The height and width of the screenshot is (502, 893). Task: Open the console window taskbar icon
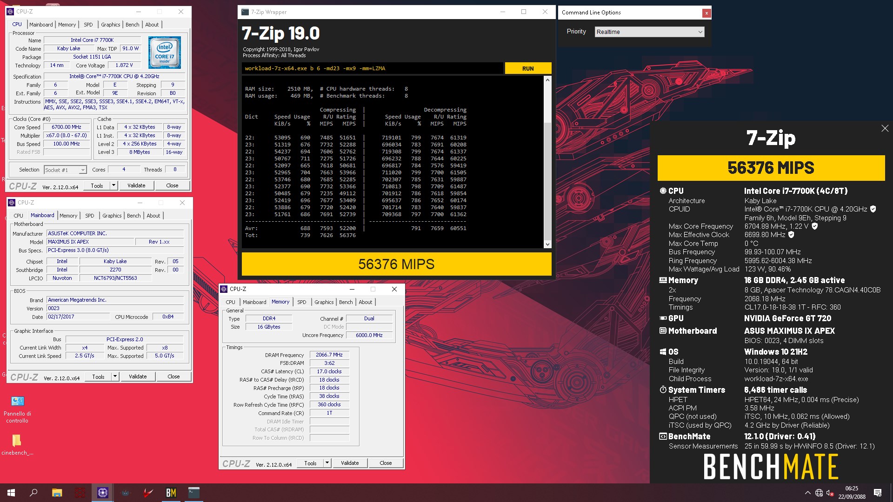coord(194,493)
